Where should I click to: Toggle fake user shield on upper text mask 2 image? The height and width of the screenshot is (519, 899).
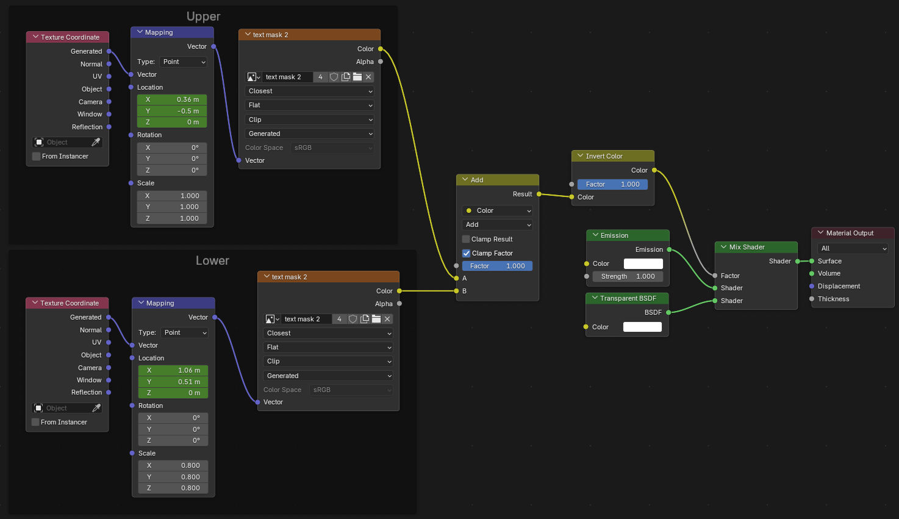[333, 77]
